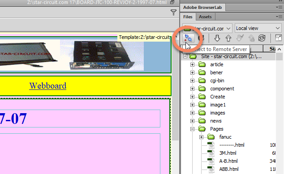
Task: Select the Create folder icon
Action: point(202,97)
